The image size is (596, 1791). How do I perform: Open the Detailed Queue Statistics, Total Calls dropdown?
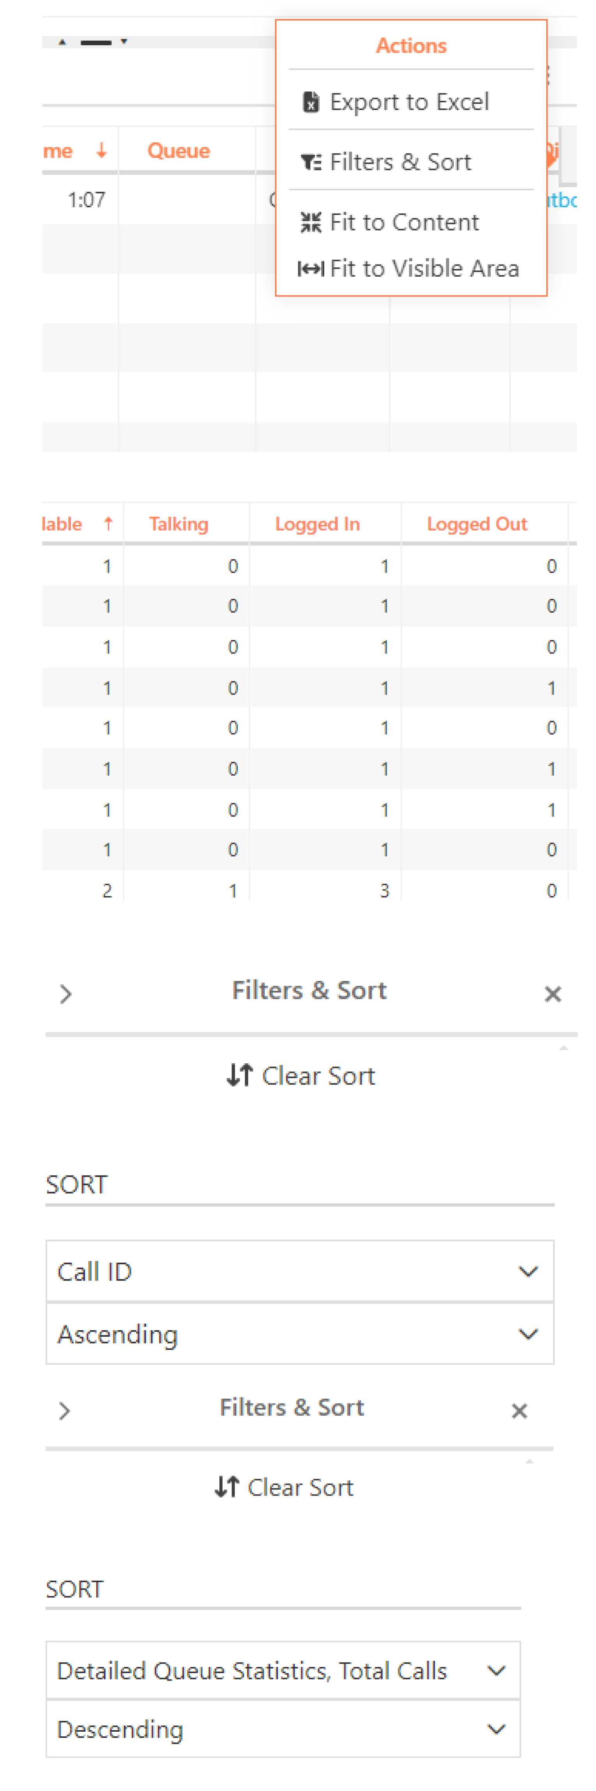(283, 1670)
